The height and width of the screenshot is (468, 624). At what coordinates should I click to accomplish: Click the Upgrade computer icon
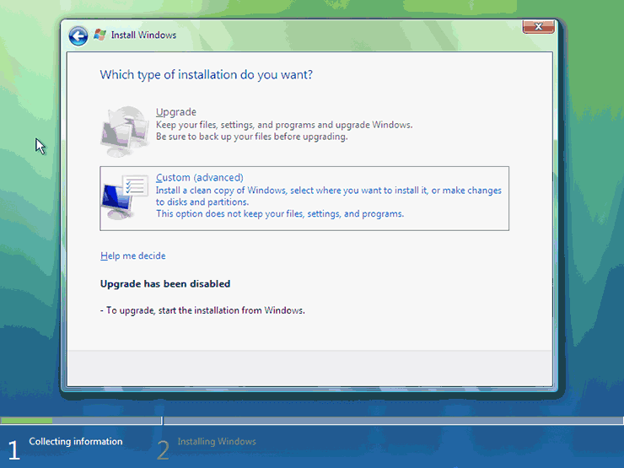125,132
